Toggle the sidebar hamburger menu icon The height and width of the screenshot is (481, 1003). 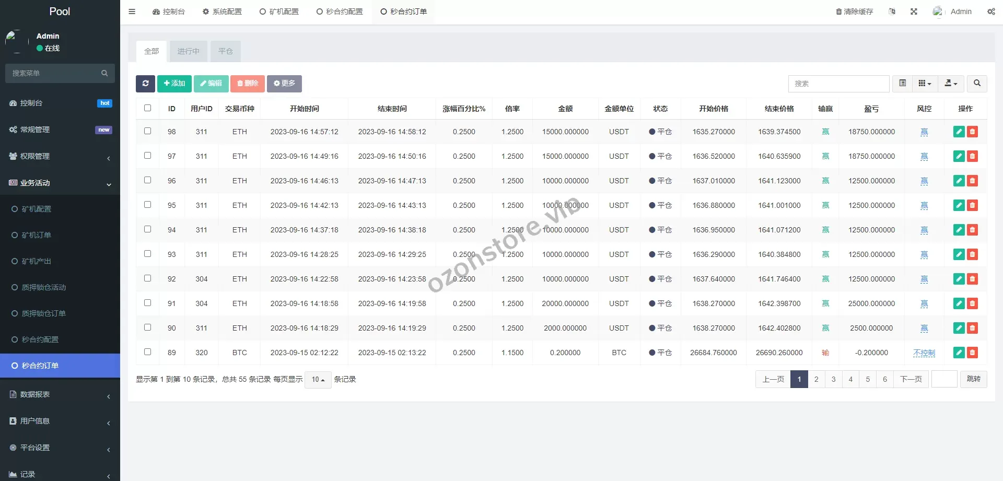[x=132, y=11]
